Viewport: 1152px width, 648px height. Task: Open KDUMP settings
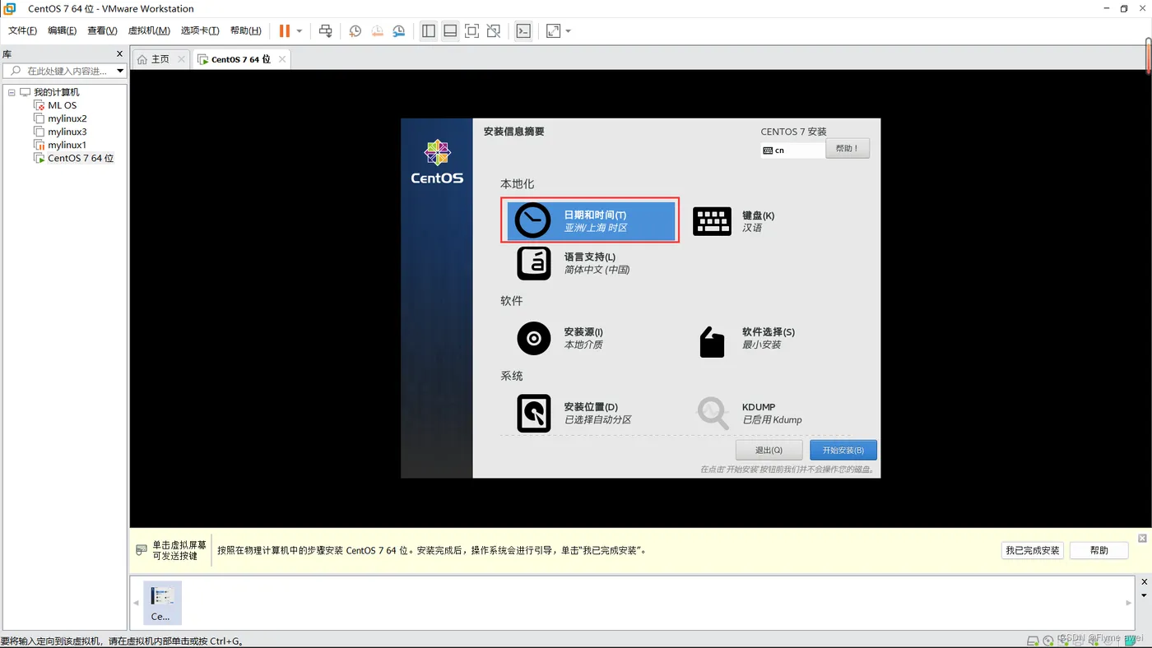tap(750, 413)
